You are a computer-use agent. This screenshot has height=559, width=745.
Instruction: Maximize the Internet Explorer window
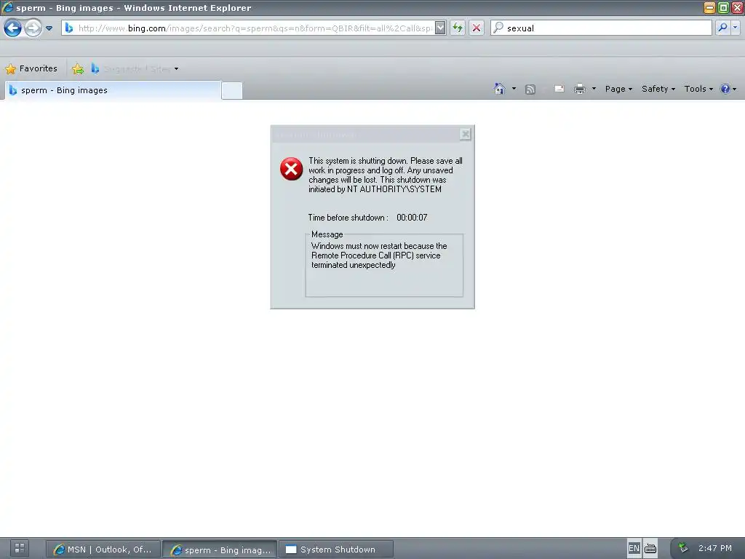[723, 7]
